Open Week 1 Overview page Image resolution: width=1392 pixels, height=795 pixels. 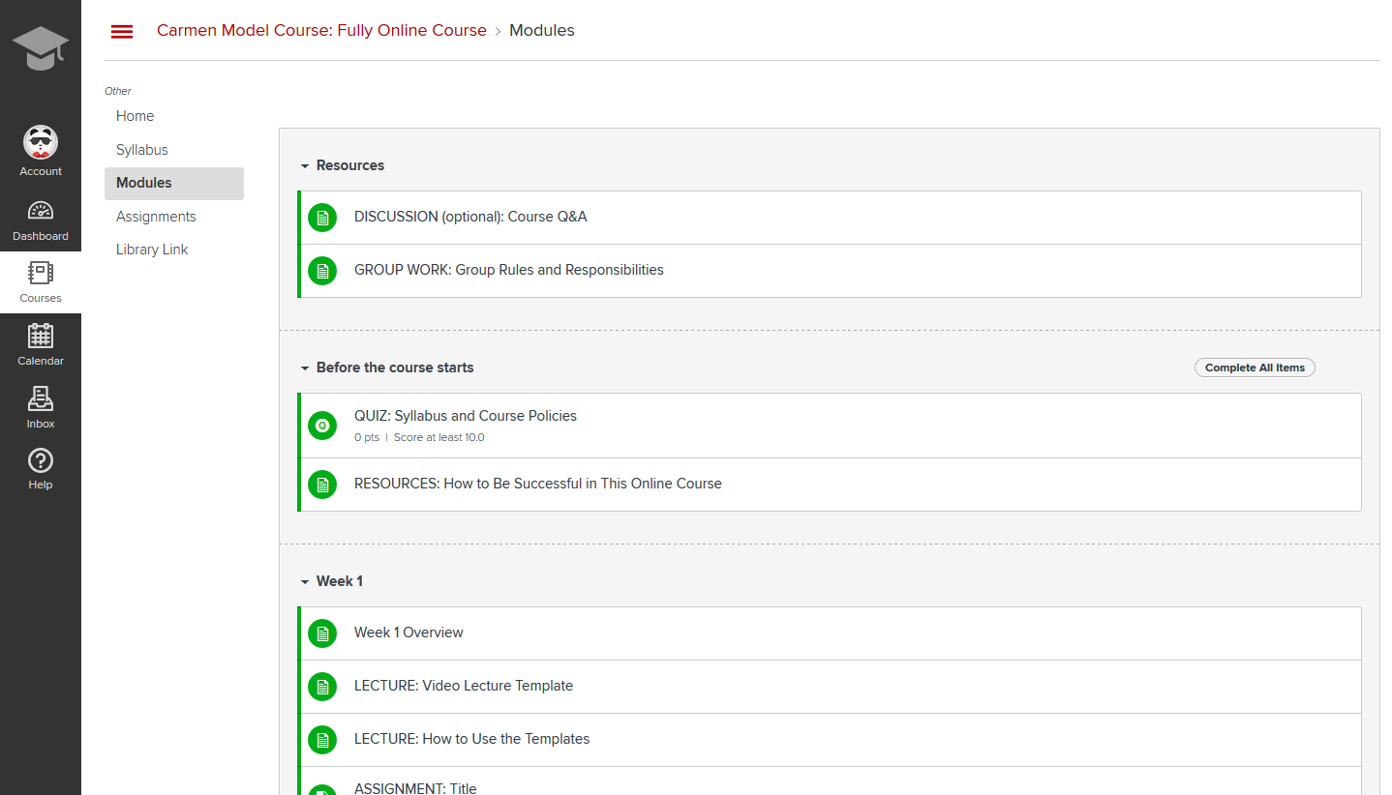409,633
